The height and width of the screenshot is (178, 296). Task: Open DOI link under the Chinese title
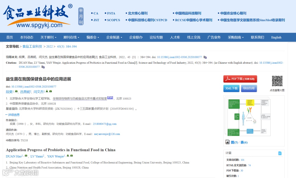(34, 87)
